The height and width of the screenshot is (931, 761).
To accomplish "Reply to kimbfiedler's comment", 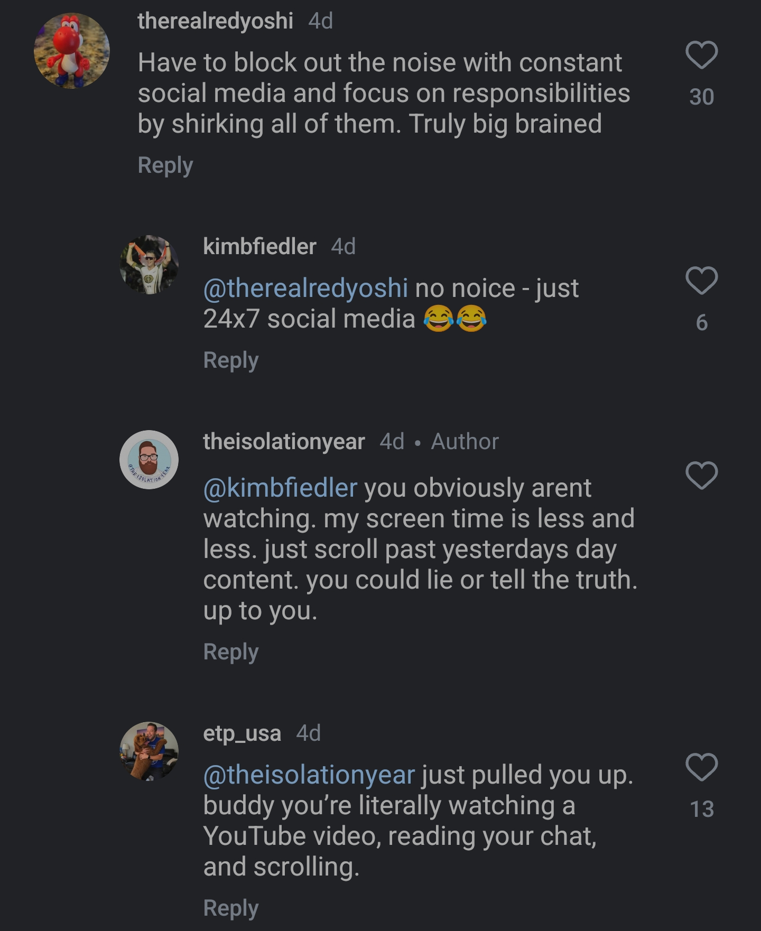I will point(231,360).
